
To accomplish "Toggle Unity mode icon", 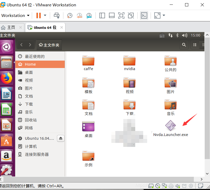I will [x=131, y=16].
